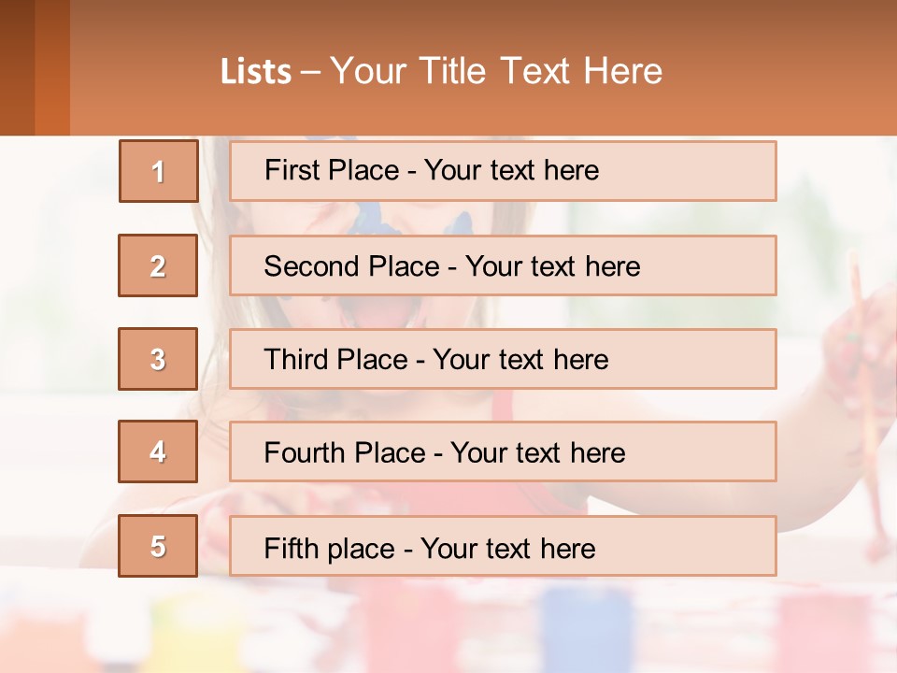
Task: Select the Fourth Place text box
Action: [x=503, y=452]
